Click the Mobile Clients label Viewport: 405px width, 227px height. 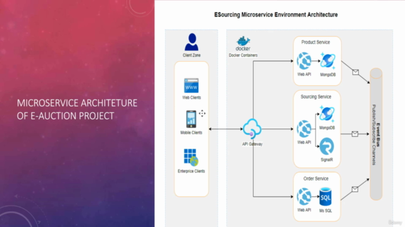(x=191, y=133)
